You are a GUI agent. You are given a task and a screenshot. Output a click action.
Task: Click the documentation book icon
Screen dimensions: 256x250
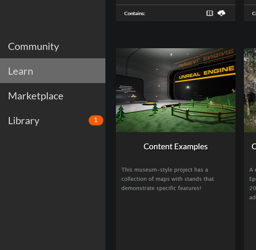point(210,13)
